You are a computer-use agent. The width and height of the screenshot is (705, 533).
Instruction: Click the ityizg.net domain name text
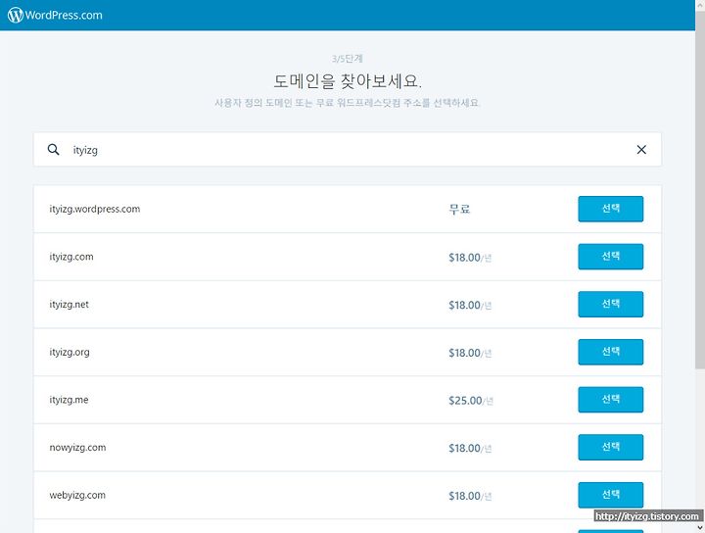(x=69, y=305)
